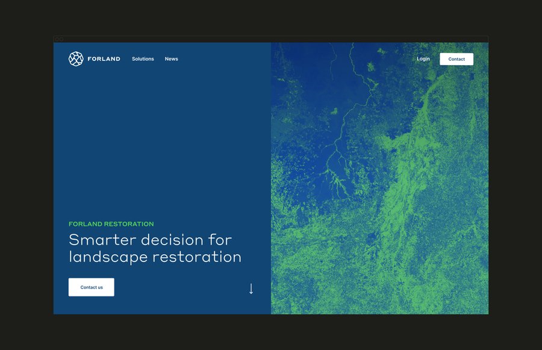
Task: Click the browser window title bar
Action: pyautogui.click(x=271, y=39)
